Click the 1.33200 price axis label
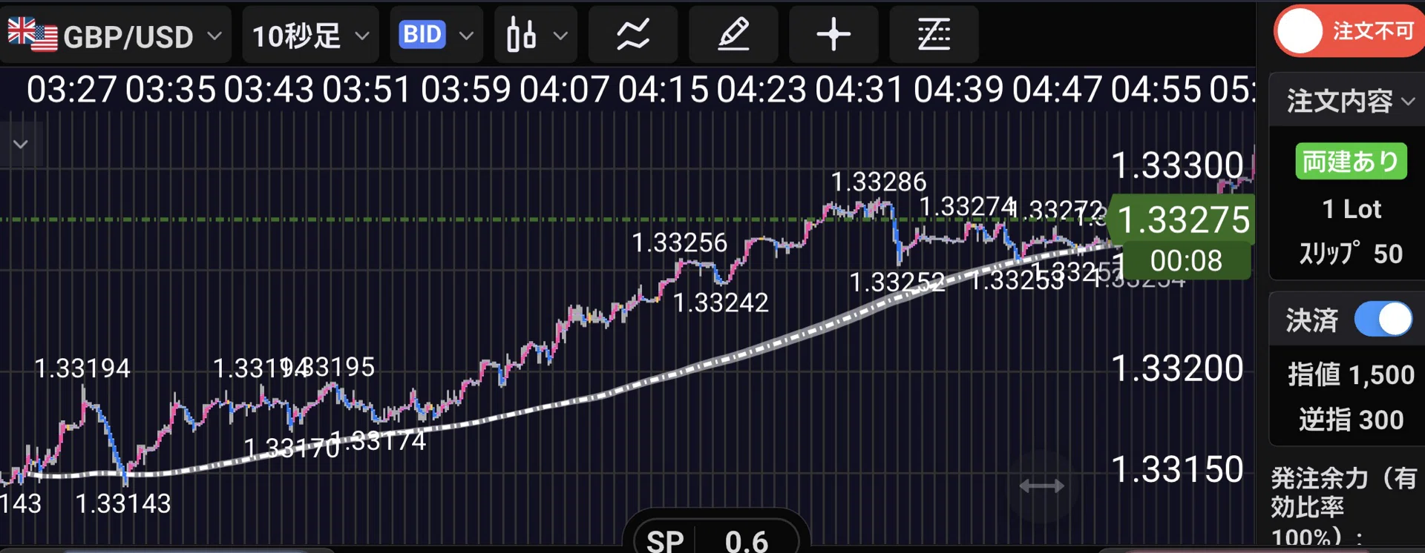Image resolution: width=1425 pixels, height=553 pixels. (1177, 368)
